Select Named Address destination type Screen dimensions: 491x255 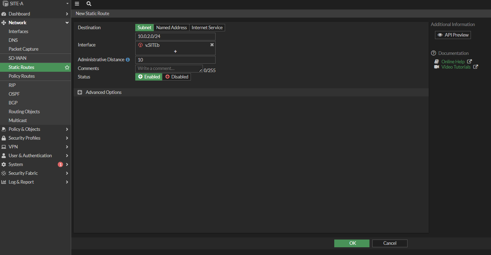[x=172, y=27]
